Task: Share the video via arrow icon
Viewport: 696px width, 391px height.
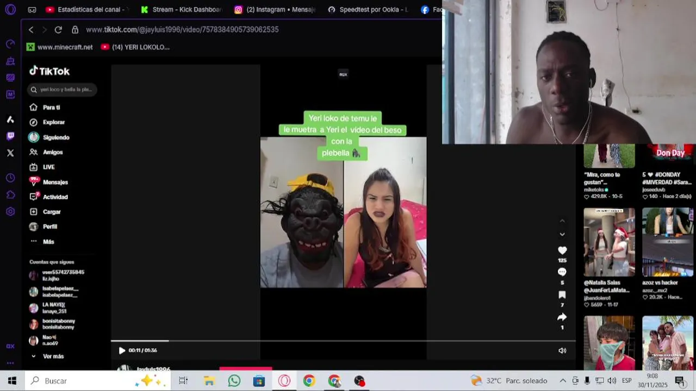Action: 562,317
